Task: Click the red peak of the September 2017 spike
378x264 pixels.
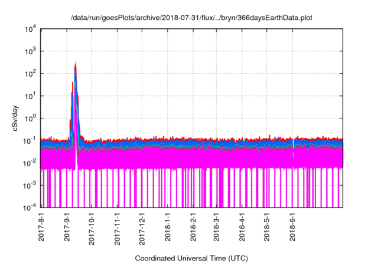Action: point(76,62)
